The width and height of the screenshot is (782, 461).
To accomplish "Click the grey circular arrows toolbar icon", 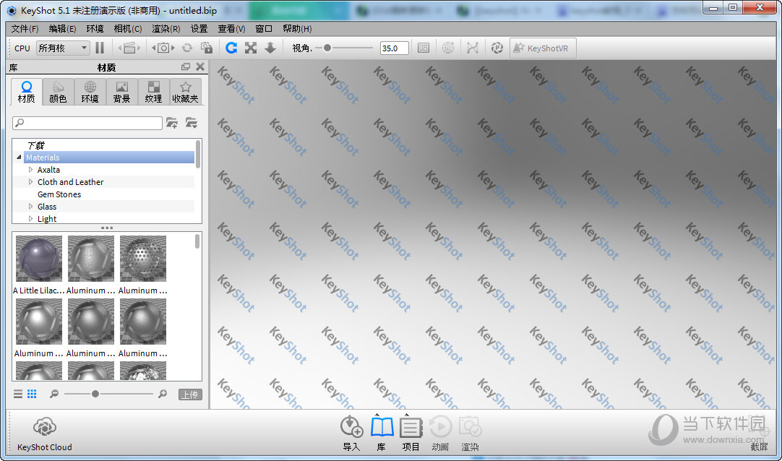I will pos(187,48).
